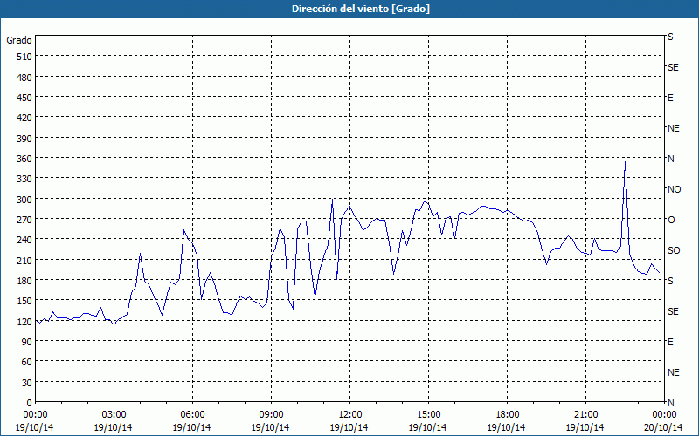
Task: Click the 'SE' compass label at 480 level
Action: tap(673, 67)
